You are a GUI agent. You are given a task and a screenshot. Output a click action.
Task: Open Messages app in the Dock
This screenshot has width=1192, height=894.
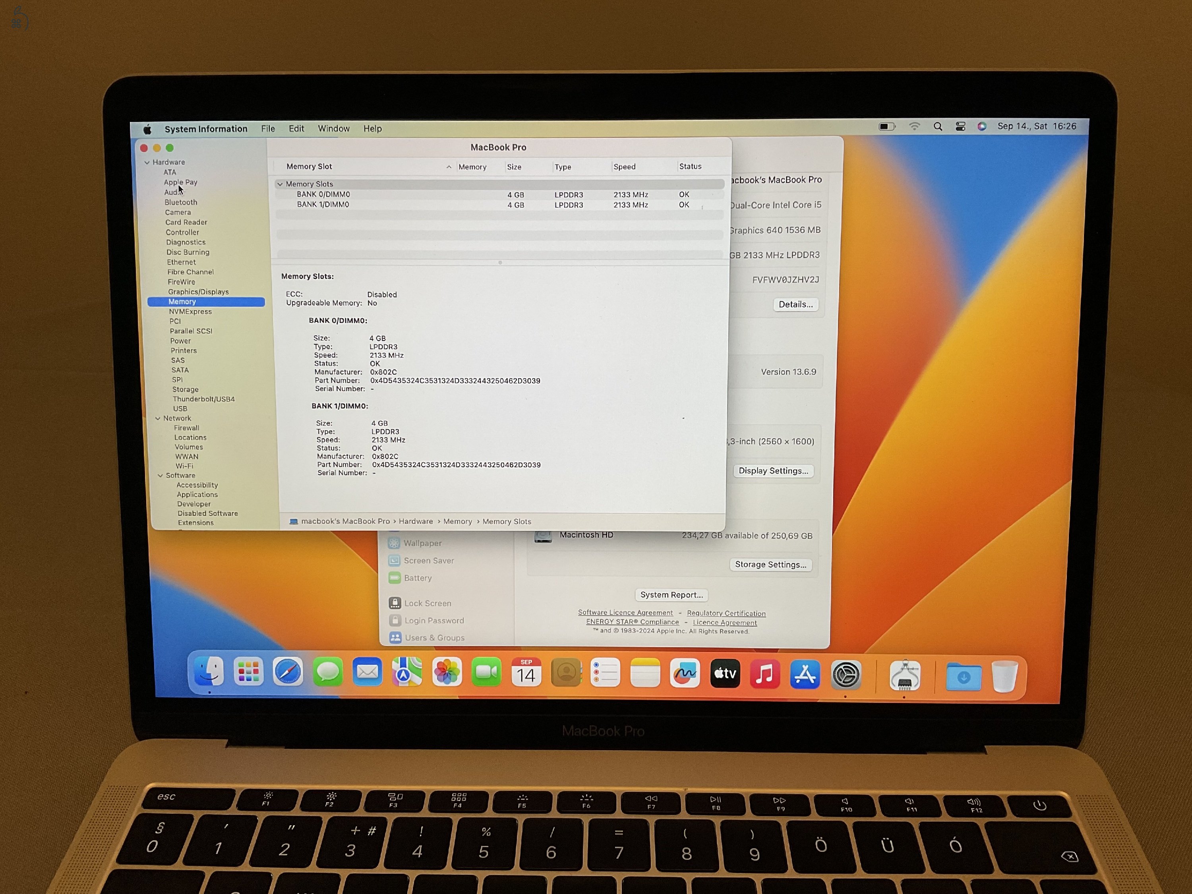click(328, 672)
